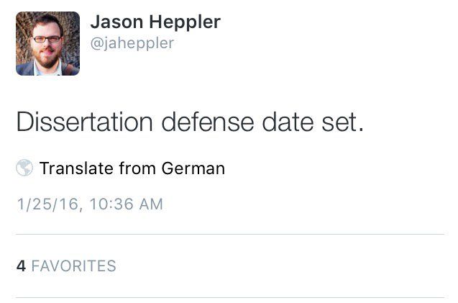This screenshot has width=458, height=303.
Task: Click the divider line above the favorites count
Action: [x=229, y=235]
